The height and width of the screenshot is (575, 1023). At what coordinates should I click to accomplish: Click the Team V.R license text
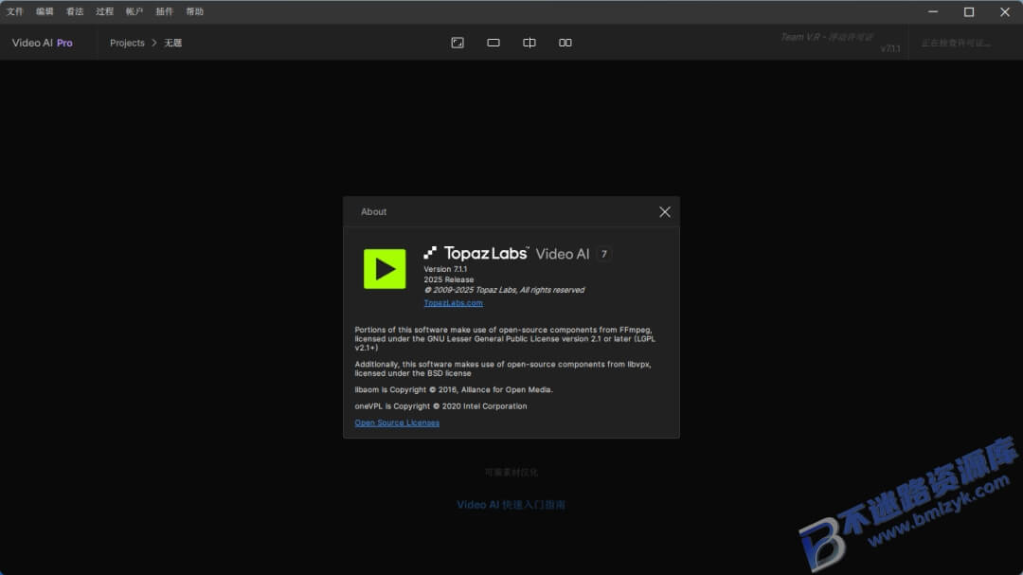(827, 37)
